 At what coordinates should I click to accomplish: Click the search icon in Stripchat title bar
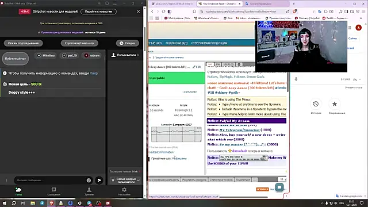point(99,3)
